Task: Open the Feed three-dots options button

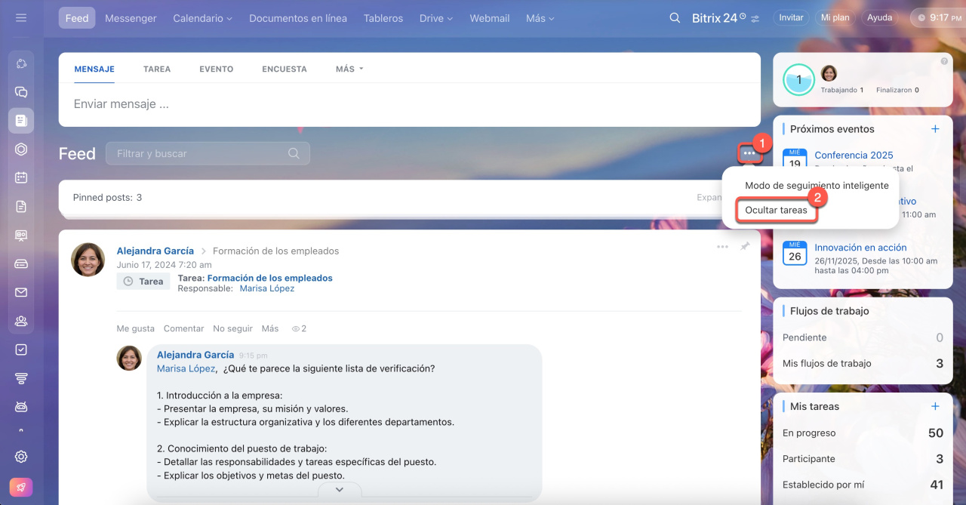Action: click(749, 153)
